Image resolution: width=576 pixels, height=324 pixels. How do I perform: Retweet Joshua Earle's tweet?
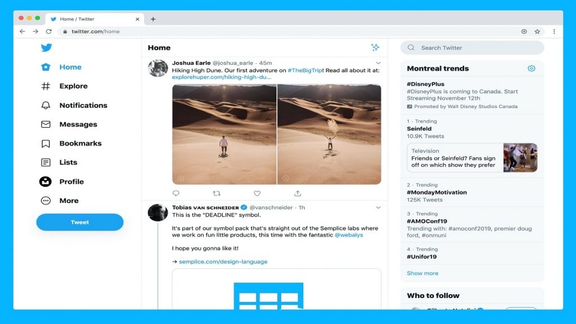[x=217, y=193]
